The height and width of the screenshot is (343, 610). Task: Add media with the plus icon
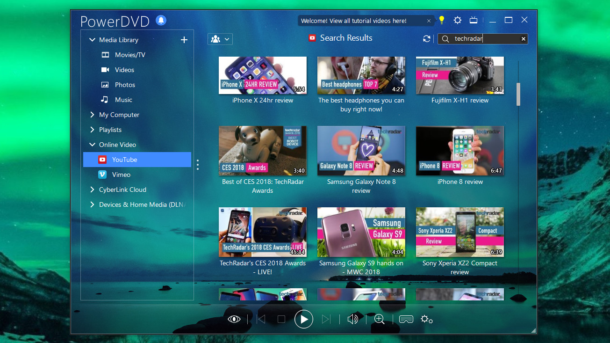[184, 40]
